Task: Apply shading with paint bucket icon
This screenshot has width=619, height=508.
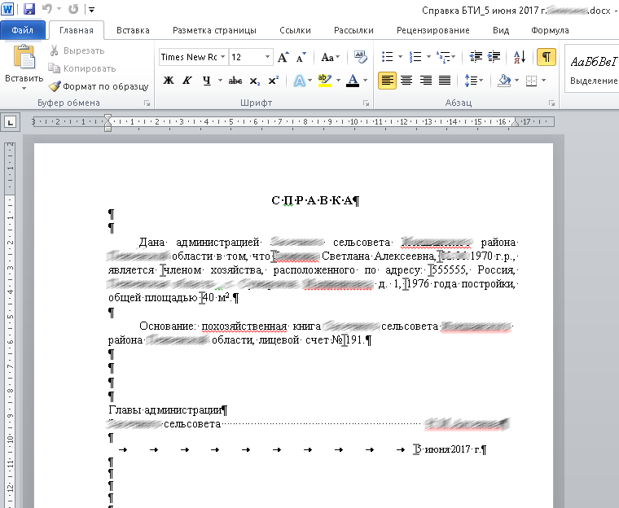Action: 504,81
